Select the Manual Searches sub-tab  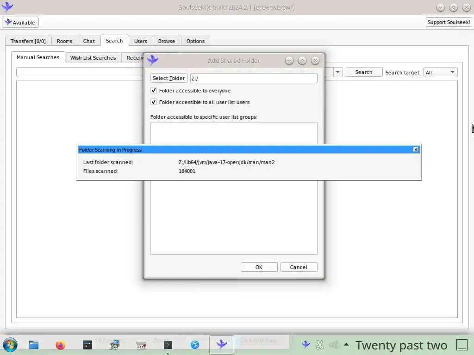click(x=38, y=57)
